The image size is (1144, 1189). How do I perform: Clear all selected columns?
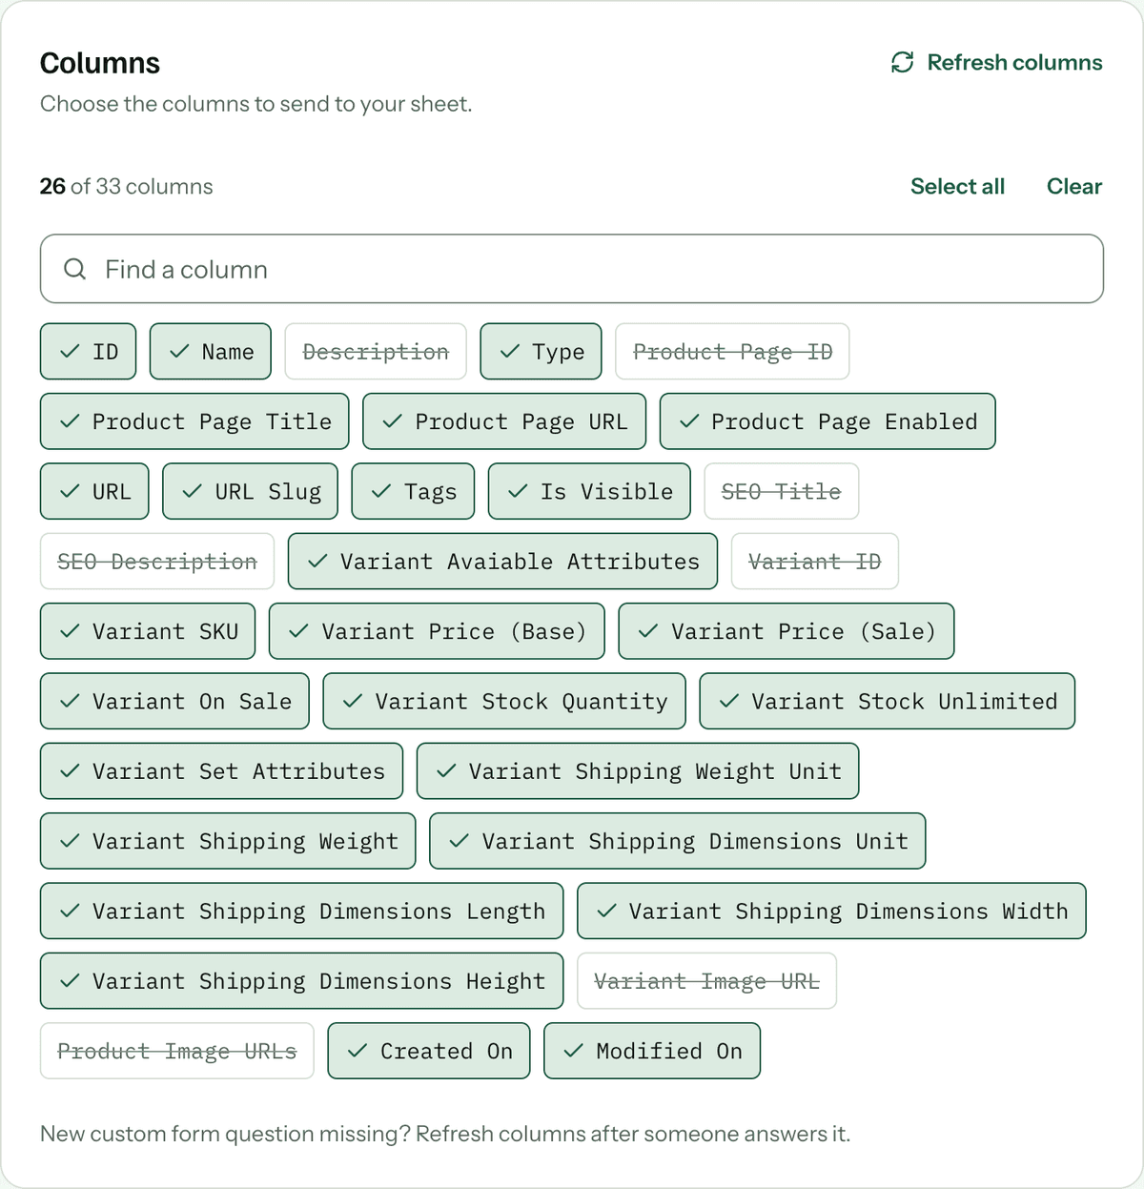(x=1074, y=187)
